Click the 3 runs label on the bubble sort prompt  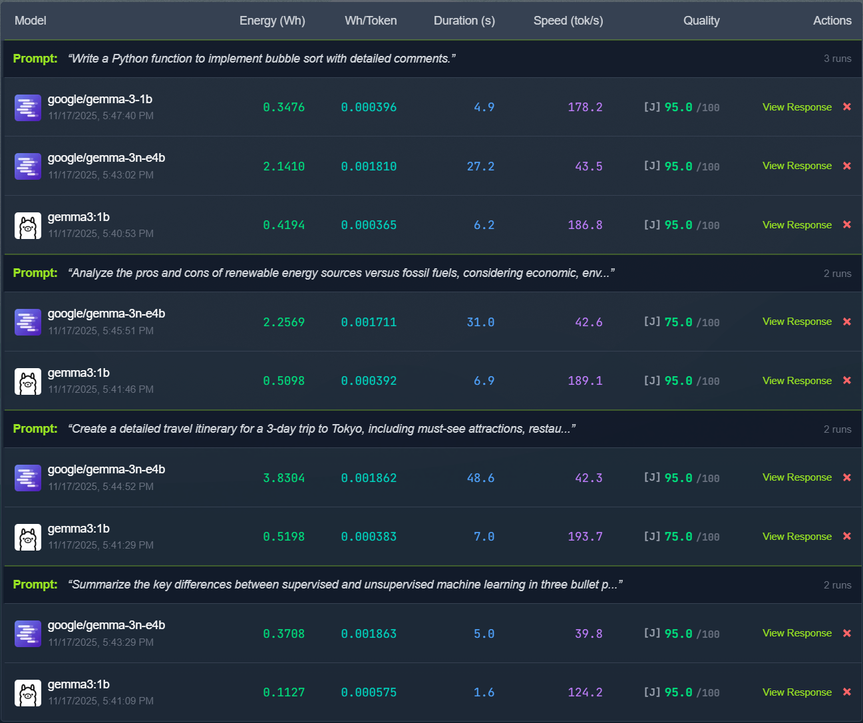837,59
